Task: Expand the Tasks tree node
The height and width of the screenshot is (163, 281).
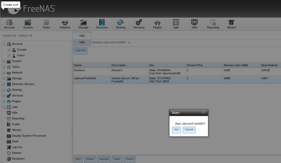Action: (x=4, y=67)
